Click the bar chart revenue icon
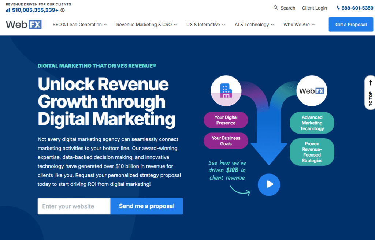 click(8, 10)
